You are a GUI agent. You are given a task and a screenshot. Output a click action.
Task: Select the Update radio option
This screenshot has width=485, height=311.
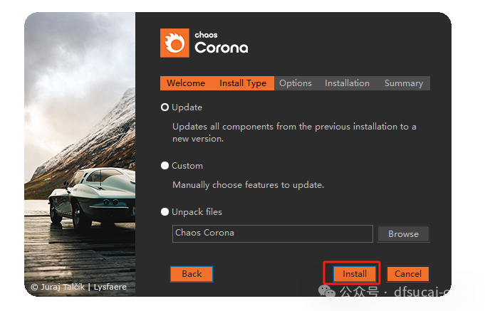click(165, 107)
